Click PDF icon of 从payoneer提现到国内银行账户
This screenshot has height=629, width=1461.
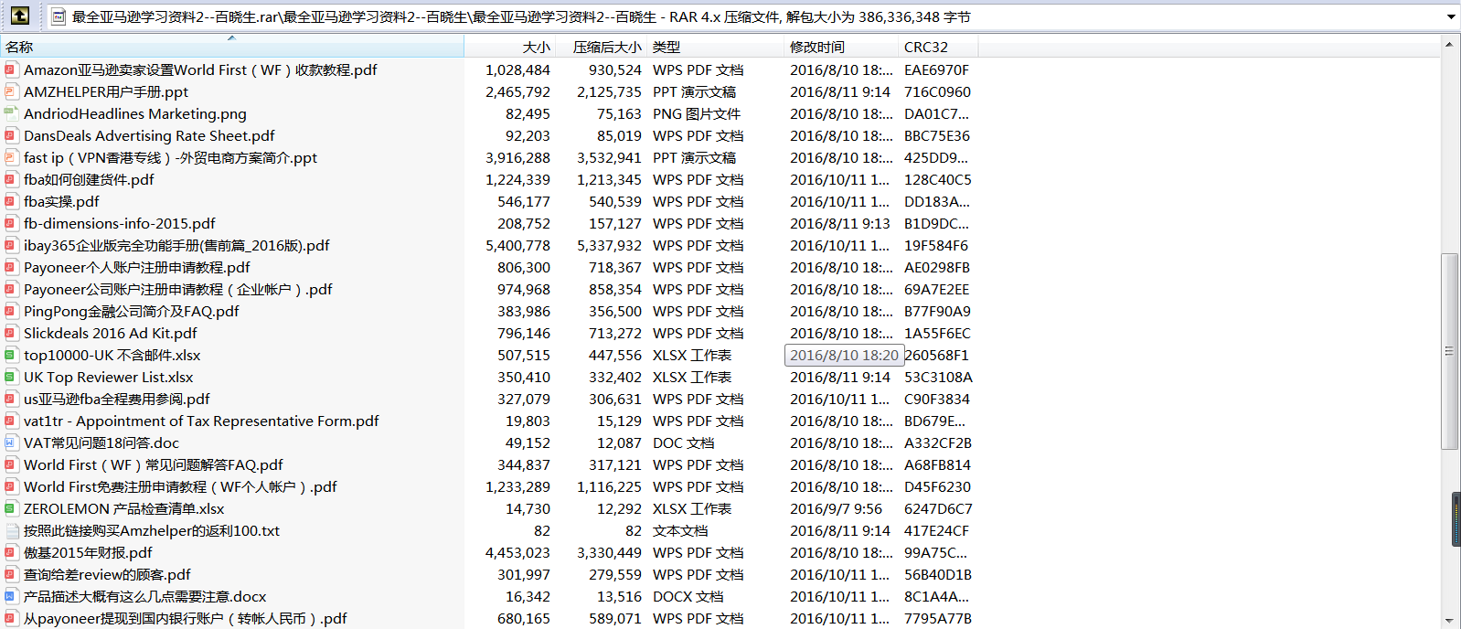pos(11,619)
